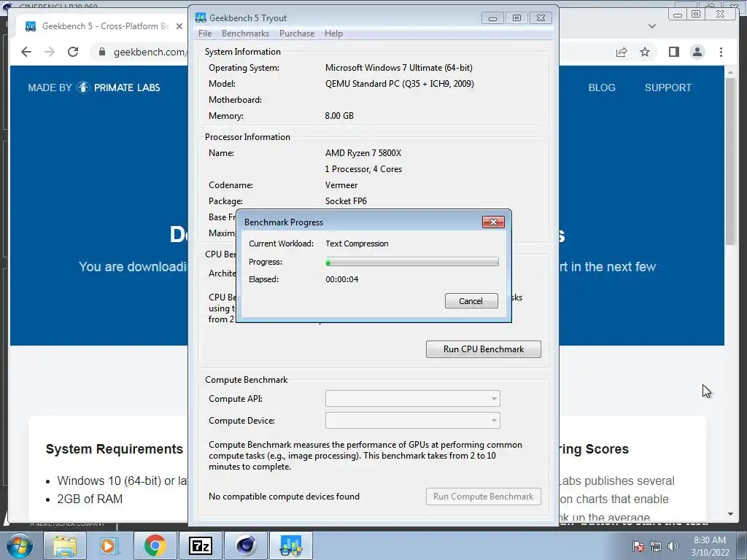This screenshot has width=747, height=560.
Task: Click the lock icon in address bar
Action: [x=101, y=52]
